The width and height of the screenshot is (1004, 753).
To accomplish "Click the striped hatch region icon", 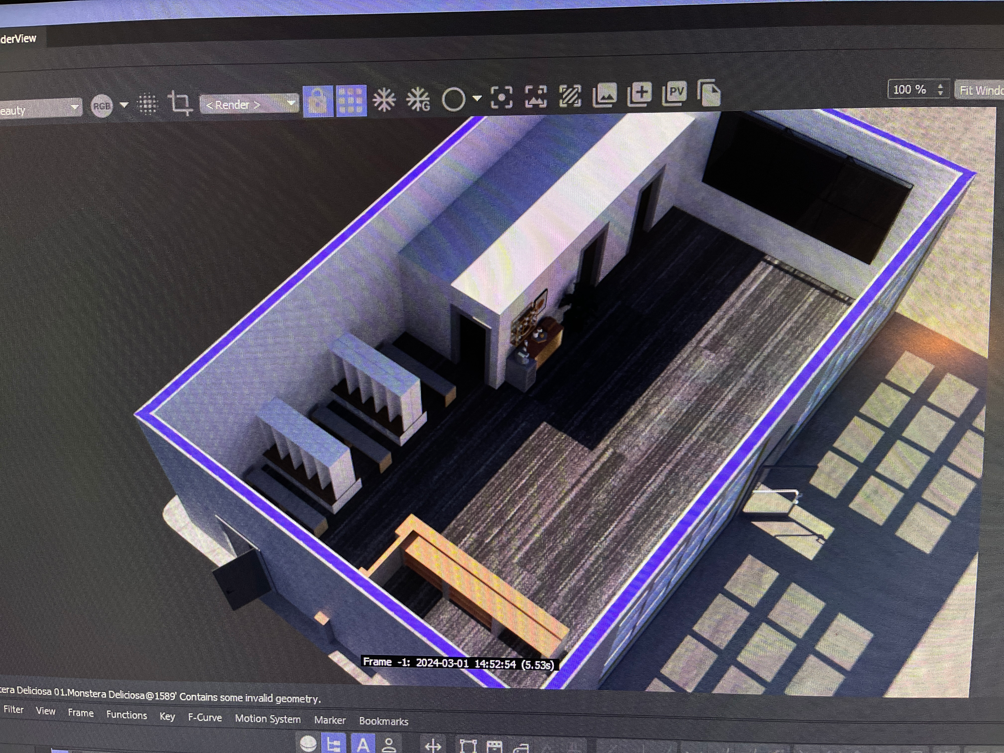I will 570,96.
